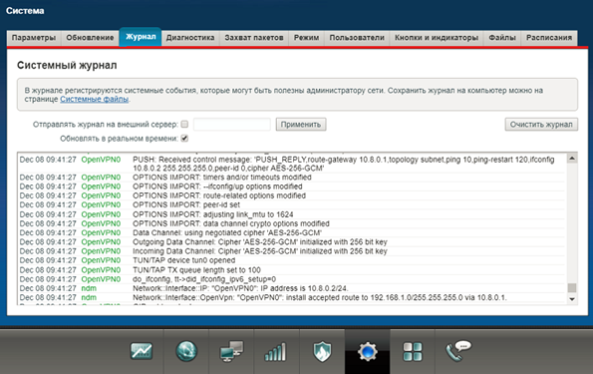The image size is (593, 374).
Task: Follow the Системные файлы link
Action: [x=94, y=99]
